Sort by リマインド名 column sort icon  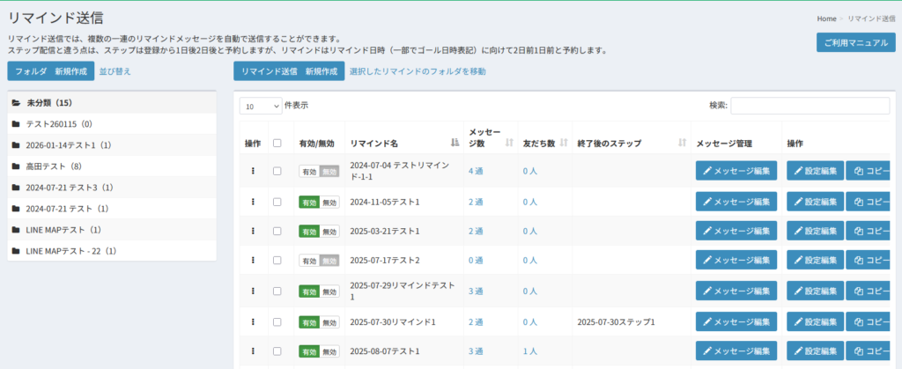pos(455,143)
